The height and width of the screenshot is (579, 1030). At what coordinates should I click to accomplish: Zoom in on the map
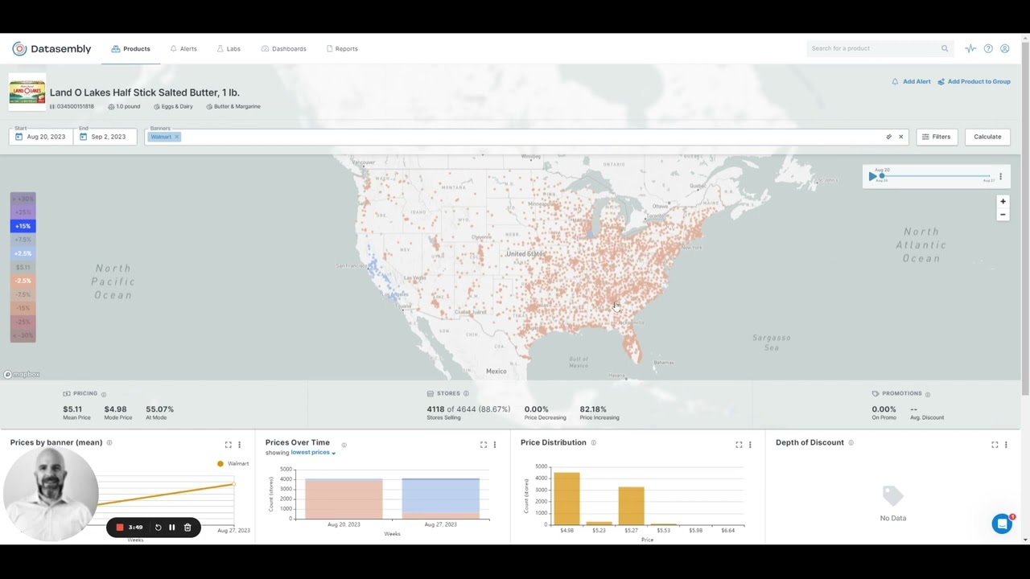pyautogui.click(x=1003, y=202)
